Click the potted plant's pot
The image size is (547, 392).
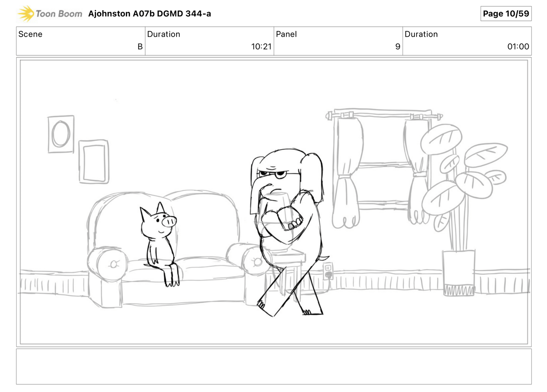pyautogui.click(x=458, y=272)
